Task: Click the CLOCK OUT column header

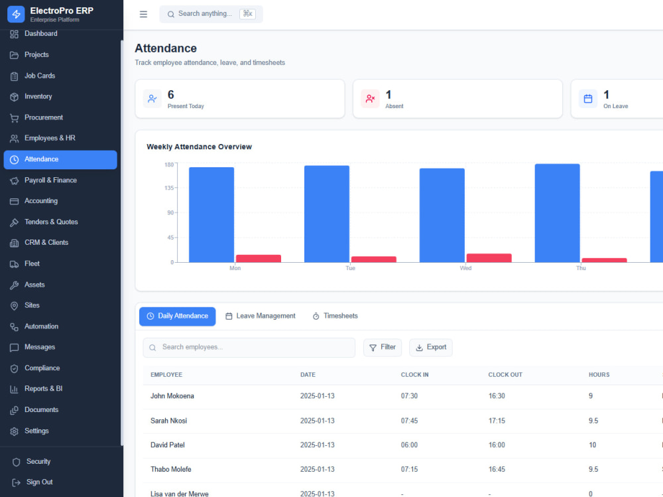Action: tap(505, 375)
